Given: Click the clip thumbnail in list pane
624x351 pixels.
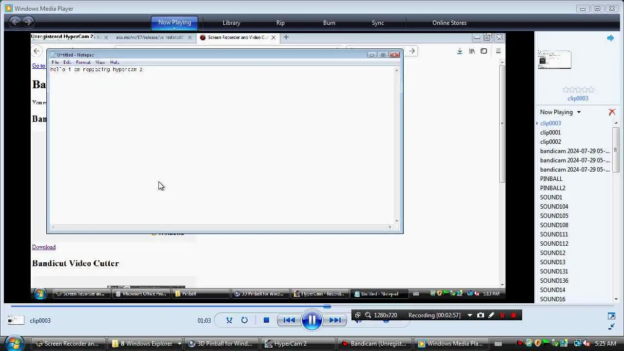Looking at the screenshot, I should tap(554, 59).
